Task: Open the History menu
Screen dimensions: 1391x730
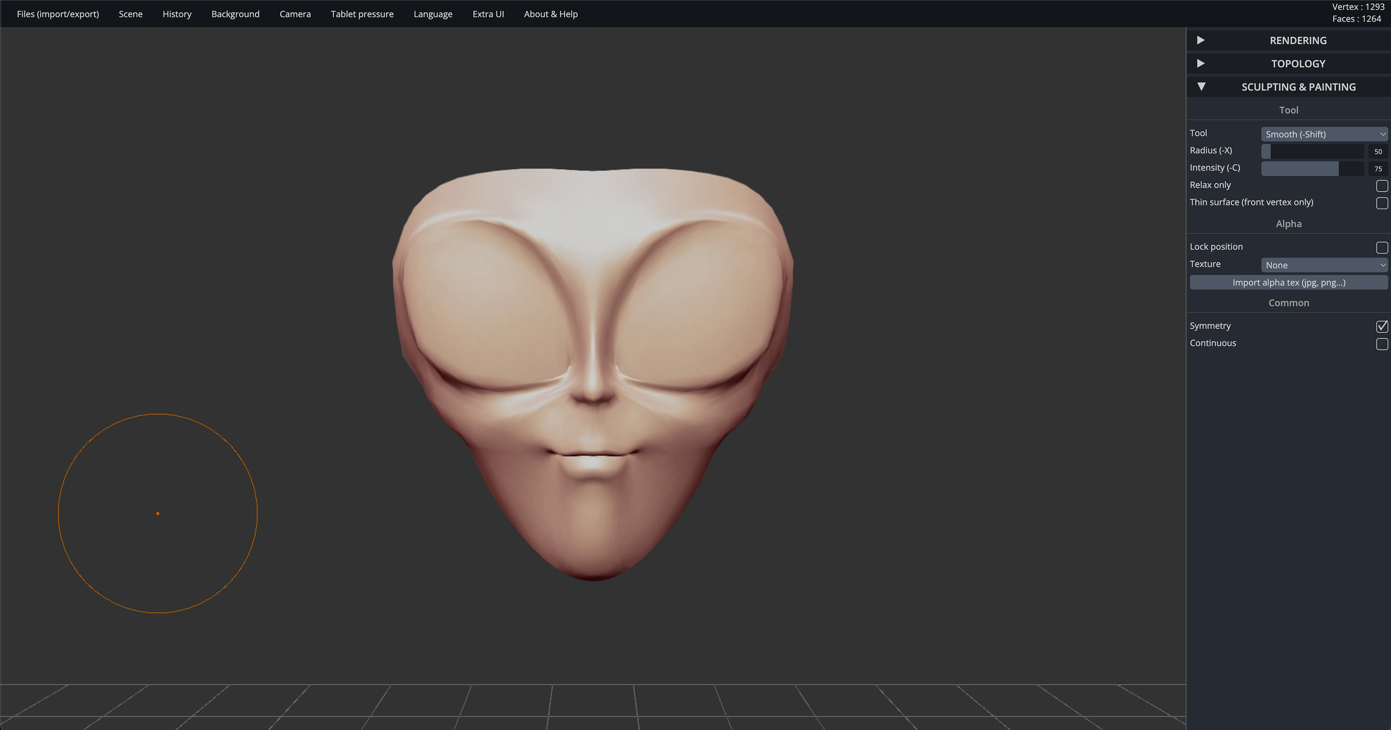Action: click(177, 14)
